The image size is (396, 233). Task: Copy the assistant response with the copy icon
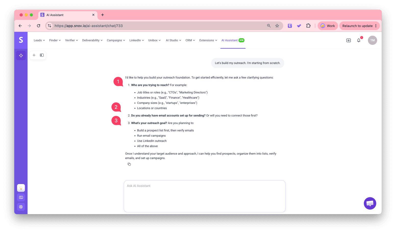tap(129, 164)
